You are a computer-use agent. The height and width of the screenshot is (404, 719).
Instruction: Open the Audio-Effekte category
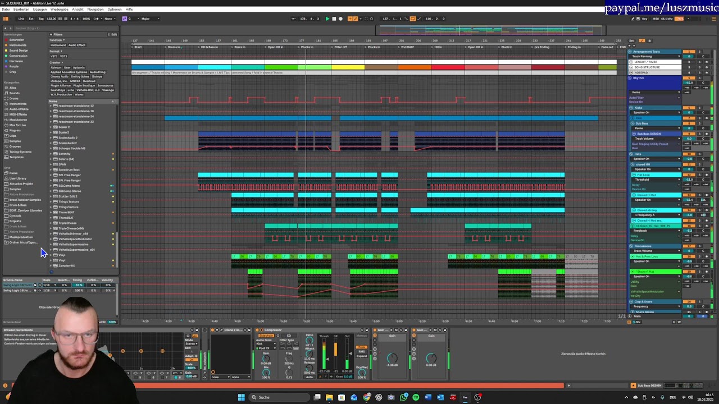coord(19,109)
